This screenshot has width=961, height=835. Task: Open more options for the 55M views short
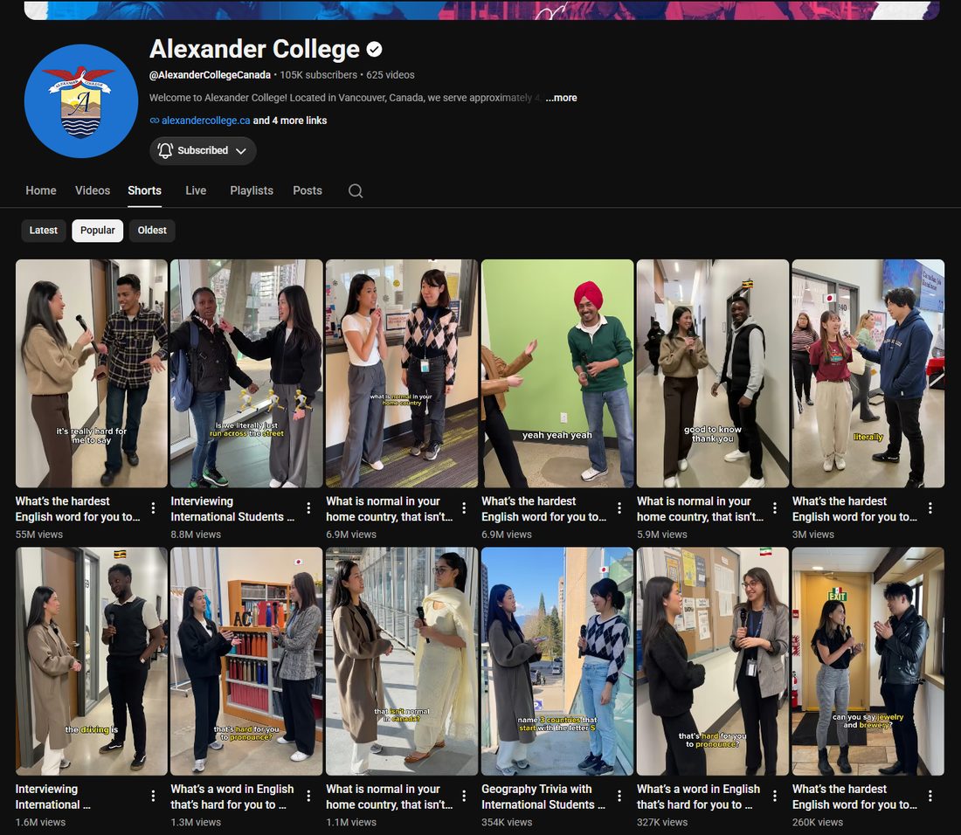(153, 507)
